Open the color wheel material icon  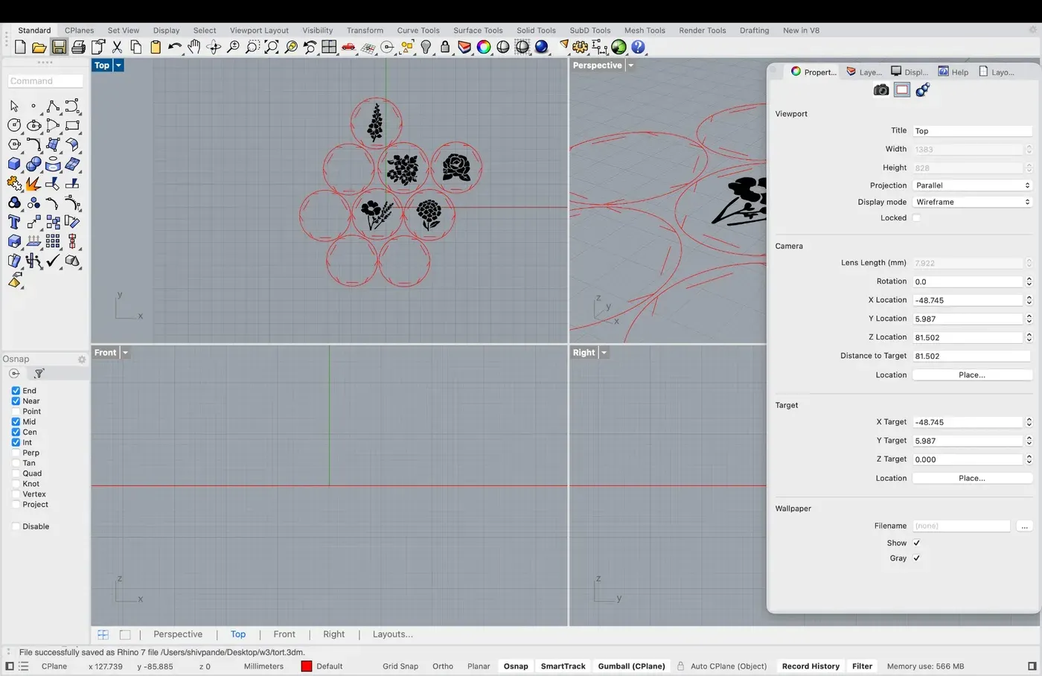484,47
